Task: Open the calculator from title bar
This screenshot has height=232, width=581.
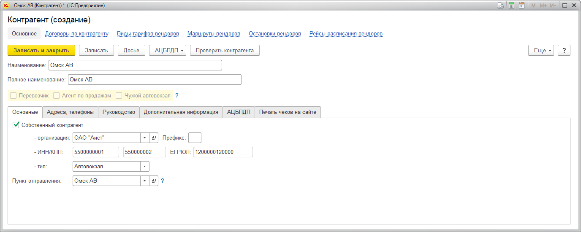Action: (511, 5)
